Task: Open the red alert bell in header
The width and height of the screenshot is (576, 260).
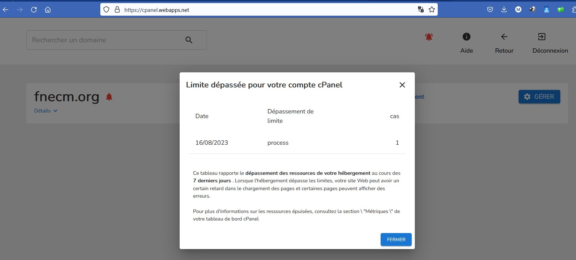Action: click(429, 37)
